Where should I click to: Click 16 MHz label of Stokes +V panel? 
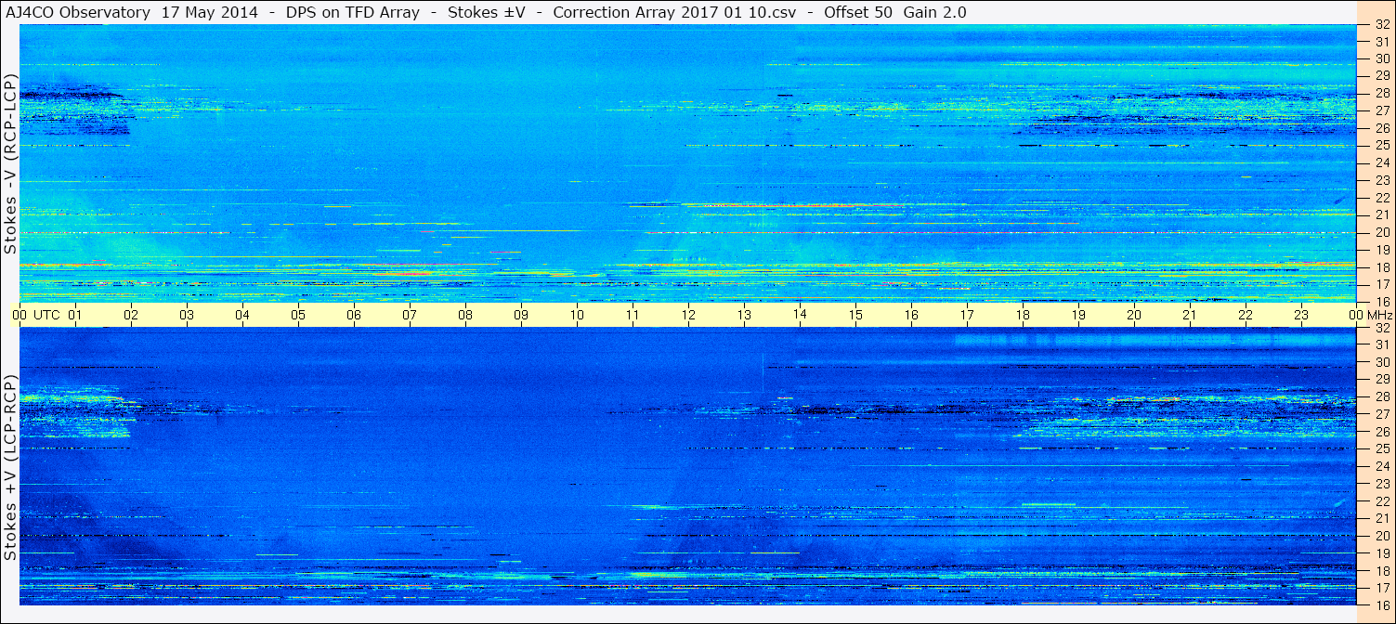click(1381, 604)
